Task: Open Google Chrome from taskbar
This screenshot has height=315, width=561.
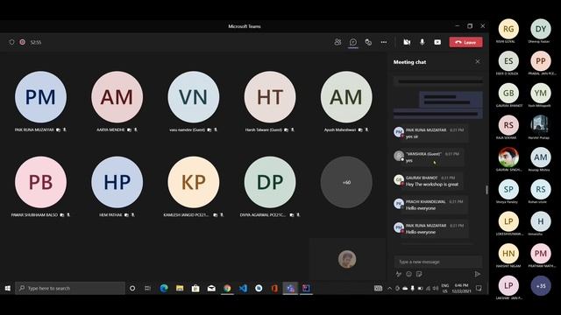Action: click(227, 288)
